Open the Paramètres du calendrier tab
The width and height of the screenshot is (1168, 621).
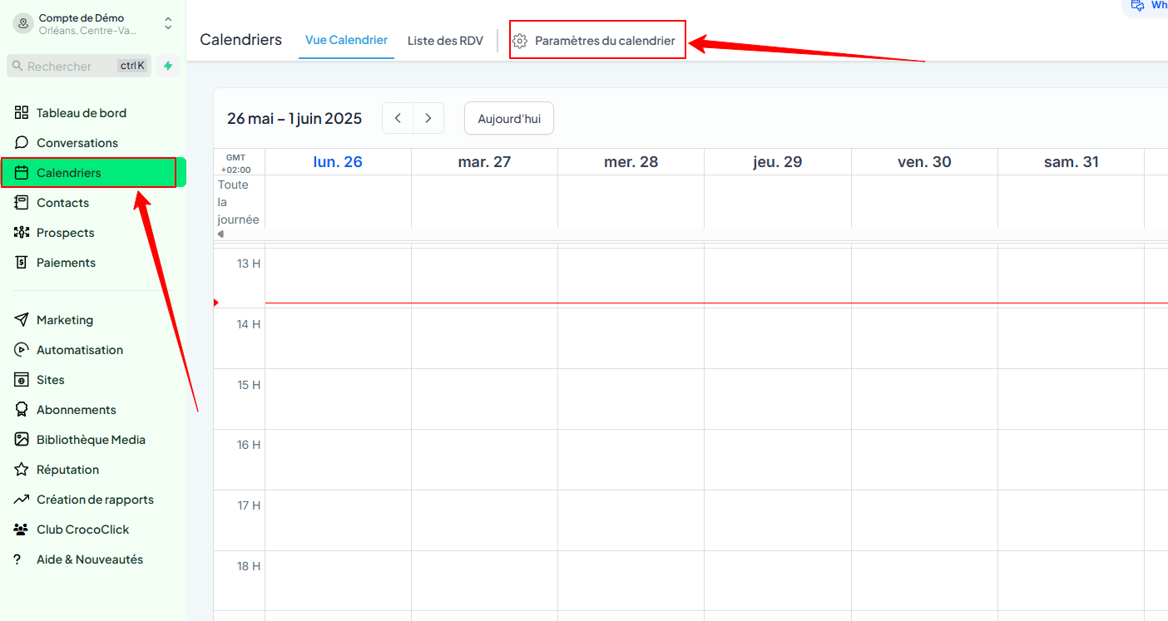click(x=597, y=41)
